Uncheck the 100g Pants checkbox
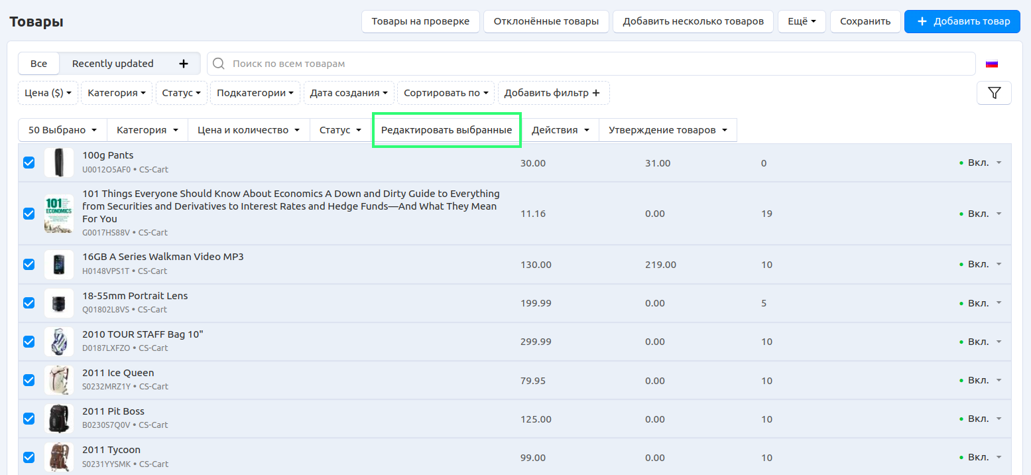The image size is (1031, 475). click(29, 163)
